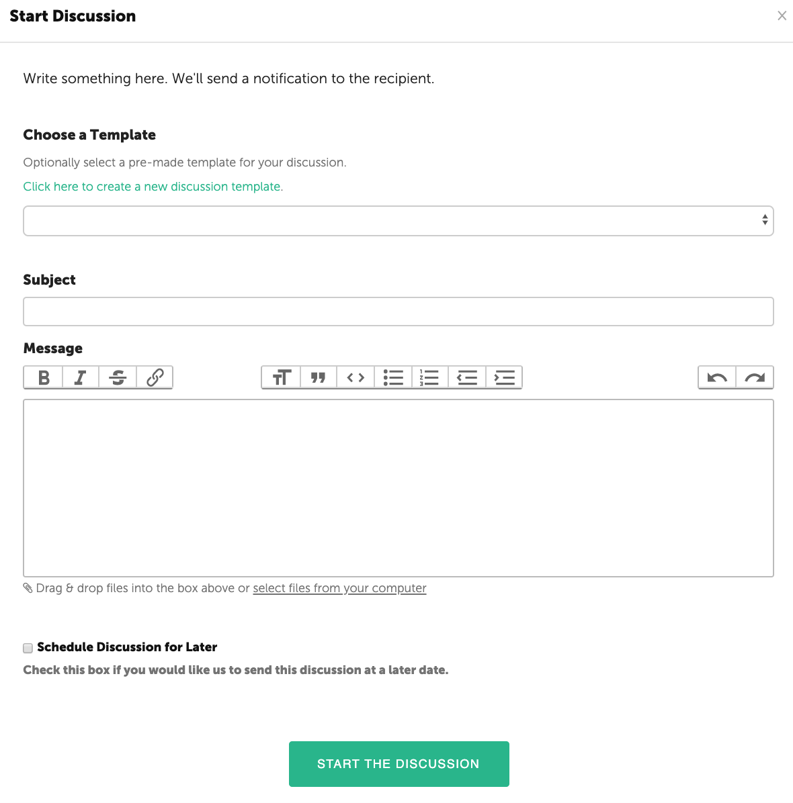
Task: Click inside the Message text area
Action: [398, 487]
